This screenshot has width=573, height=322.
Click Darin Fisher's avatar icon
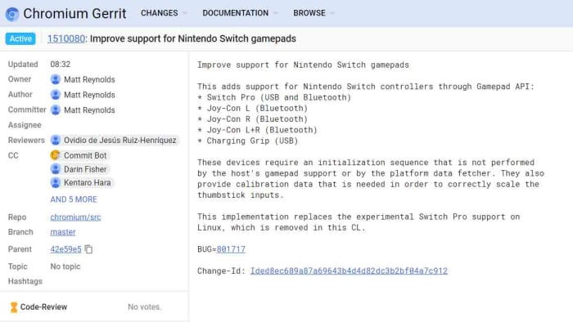[x=56, y=169]
